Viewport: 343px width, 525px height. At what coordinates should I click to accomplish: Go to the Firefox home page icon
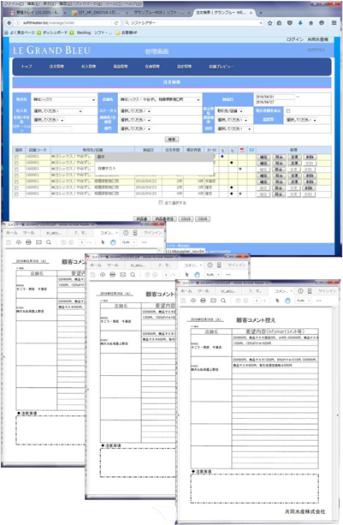pos(310,23)
